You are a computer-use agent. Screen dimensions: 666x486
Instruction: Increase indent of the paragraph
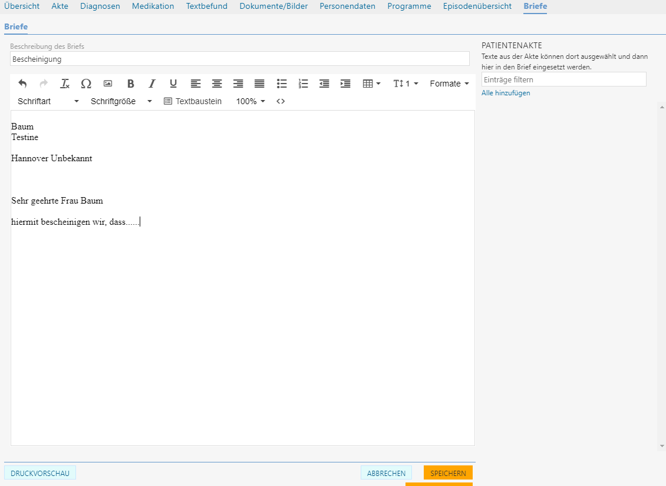tap(345, 84)
